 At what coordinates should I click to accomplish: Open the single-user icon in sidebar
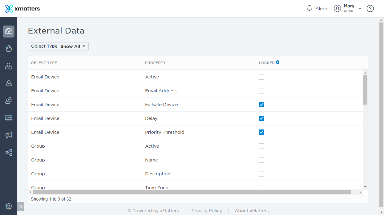[9, 83]
